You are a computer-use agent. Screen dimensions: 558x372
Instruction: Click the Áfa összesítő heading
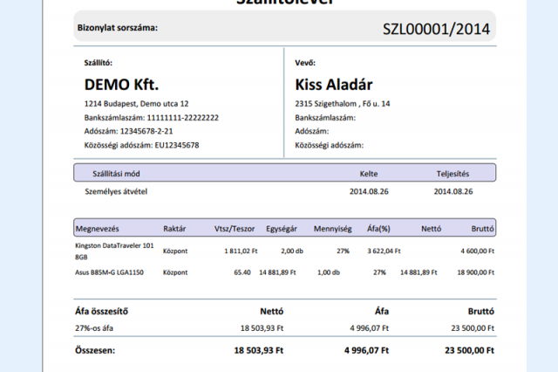click(107, 309)
